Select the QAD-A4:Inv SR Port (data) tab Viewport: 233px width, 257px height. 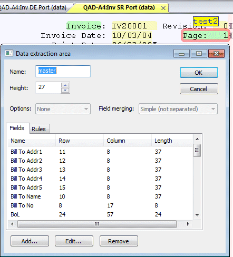pyautogui.click(x=119, y=8)
